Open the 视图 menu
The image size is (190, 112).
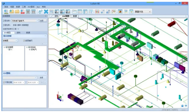pyautogui.click(x=12, y=7)
